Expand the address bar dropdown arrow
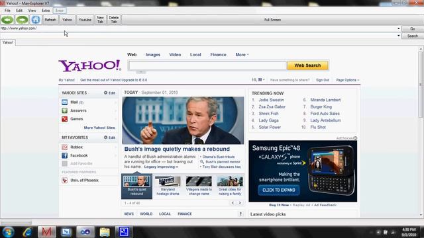424x238 pixels. coord(399,28)
